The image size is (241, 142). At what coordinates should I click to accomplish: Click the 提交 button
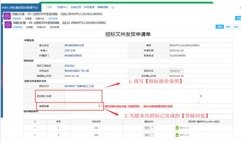pyautogui.click(x=220, y=27)
